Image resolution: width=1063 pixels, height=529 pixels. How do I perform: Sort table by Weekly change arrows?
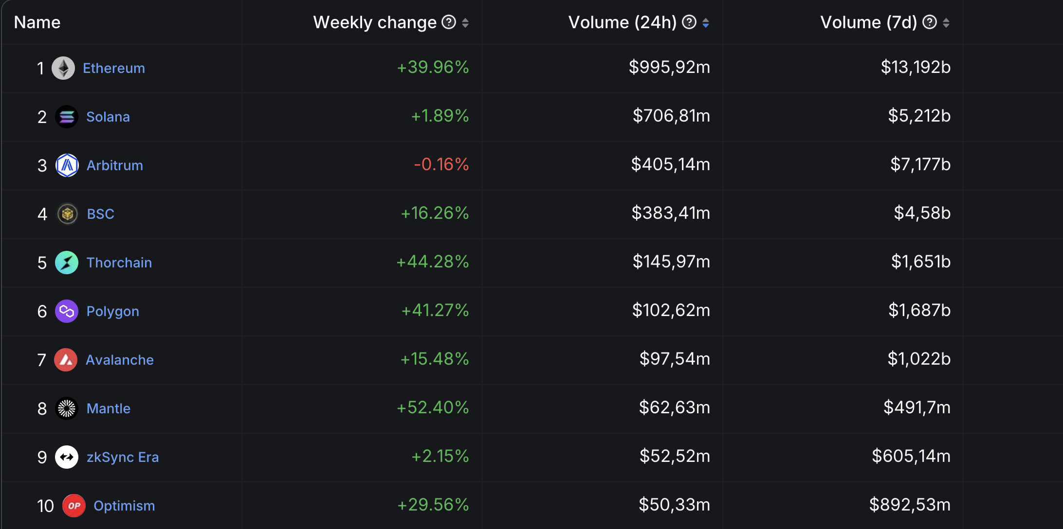click(x=465, y=23)
